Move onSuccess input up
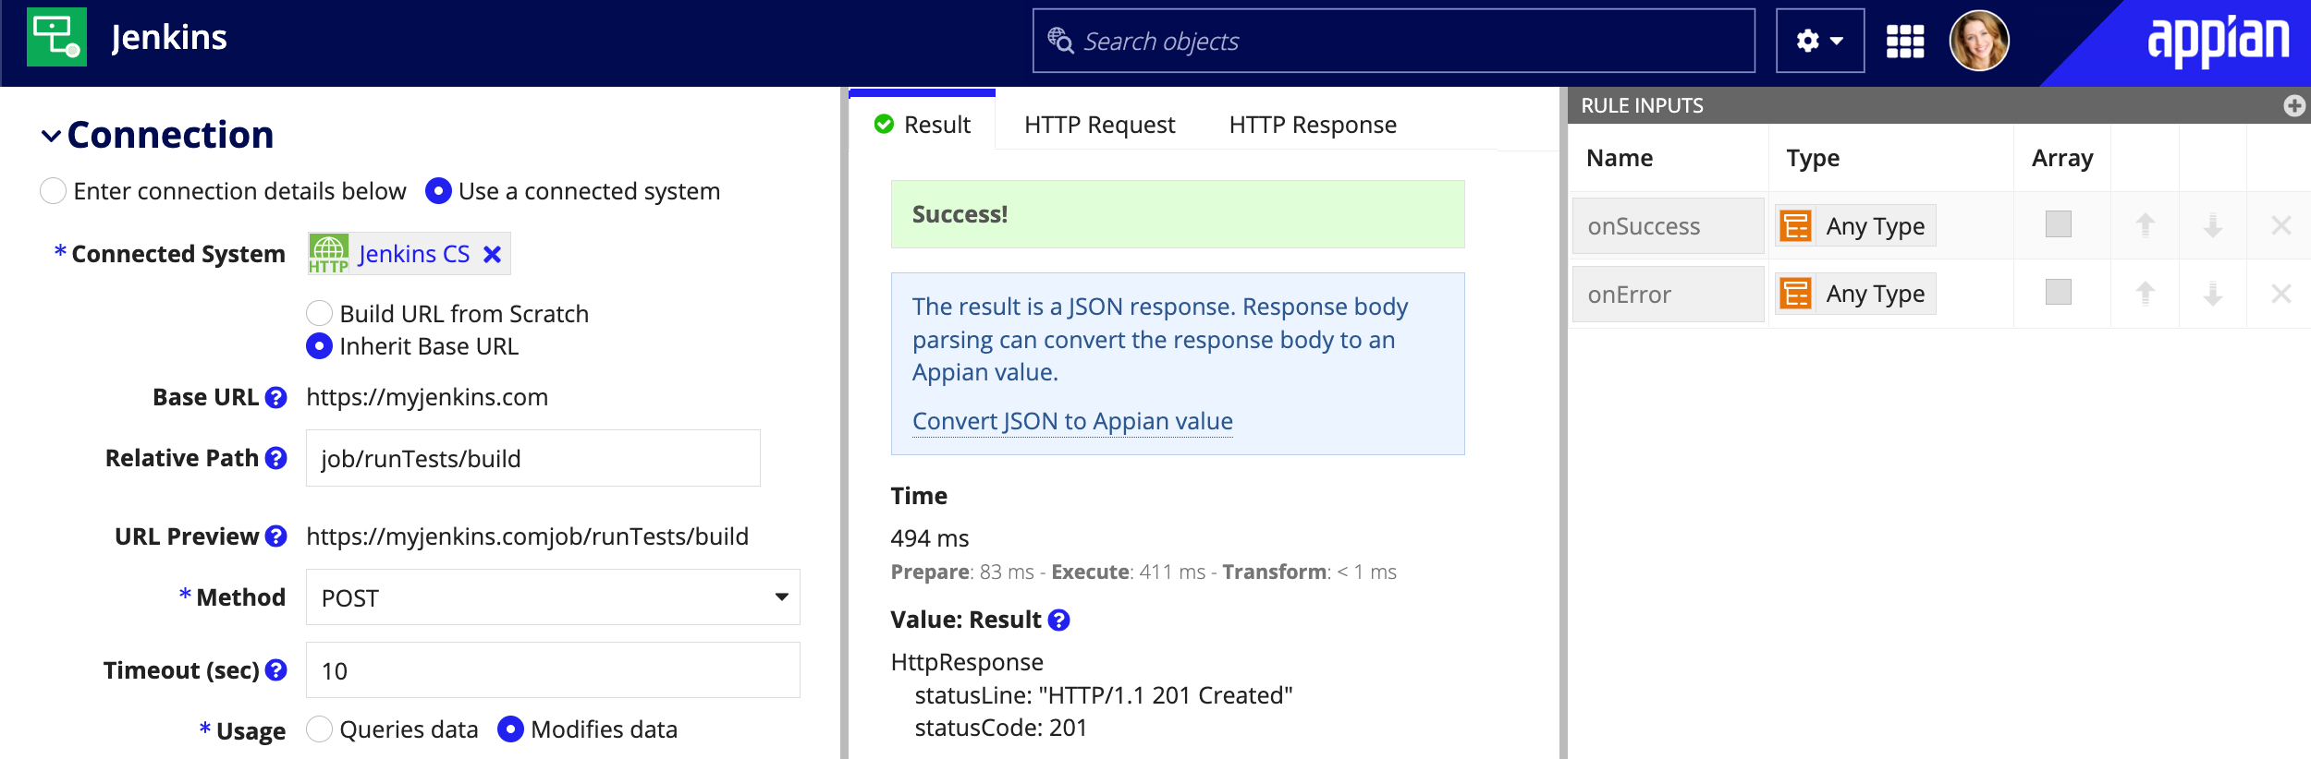Screen dimensions: 2311x759 (x=2145, y=224)
